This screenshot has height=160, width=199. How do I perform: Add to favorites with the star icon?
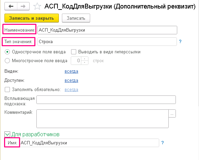[x=37, y=6]
